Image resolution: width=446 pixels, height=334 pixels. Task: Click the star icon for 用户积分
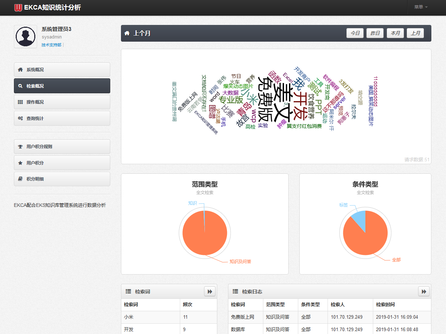20,163
